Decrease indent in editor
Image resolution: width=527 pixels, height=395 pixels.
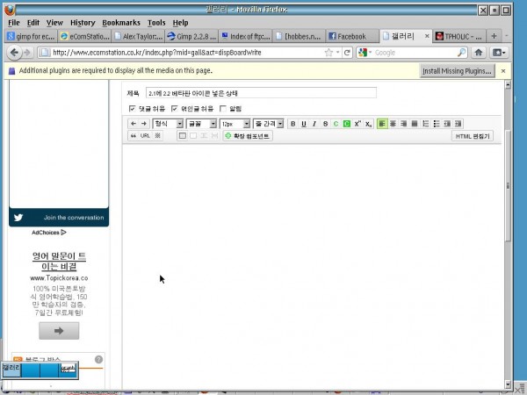click(x=447, y=124)
